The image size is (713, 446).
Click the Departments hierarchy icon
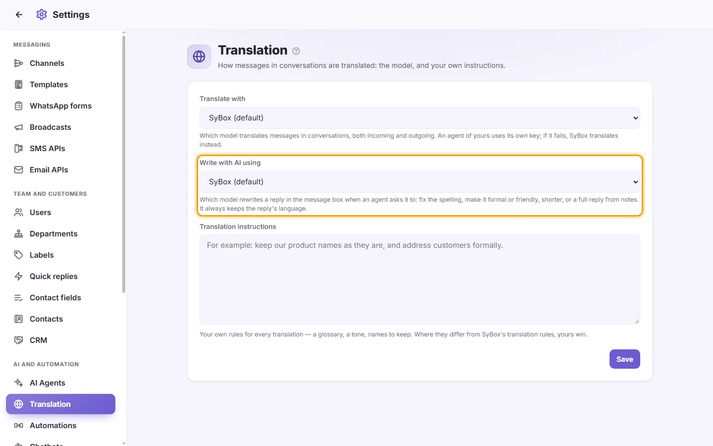19,234
